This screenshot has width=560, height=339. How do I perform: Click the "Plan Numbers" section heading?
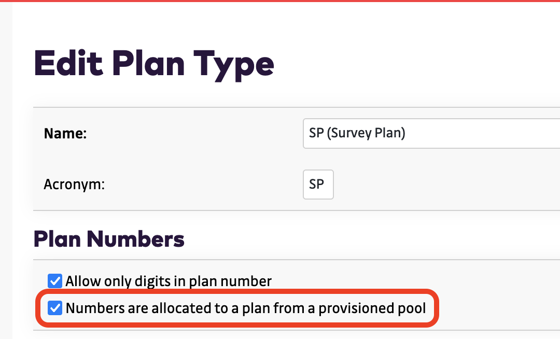[109, 239]
